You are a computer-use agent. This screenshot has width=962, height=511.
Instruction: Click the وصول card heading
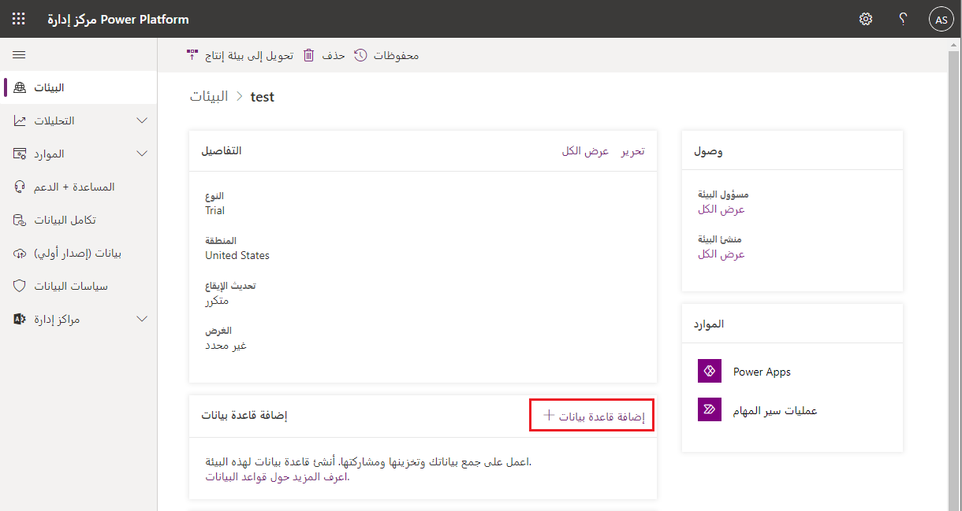[x=708, y=150]
